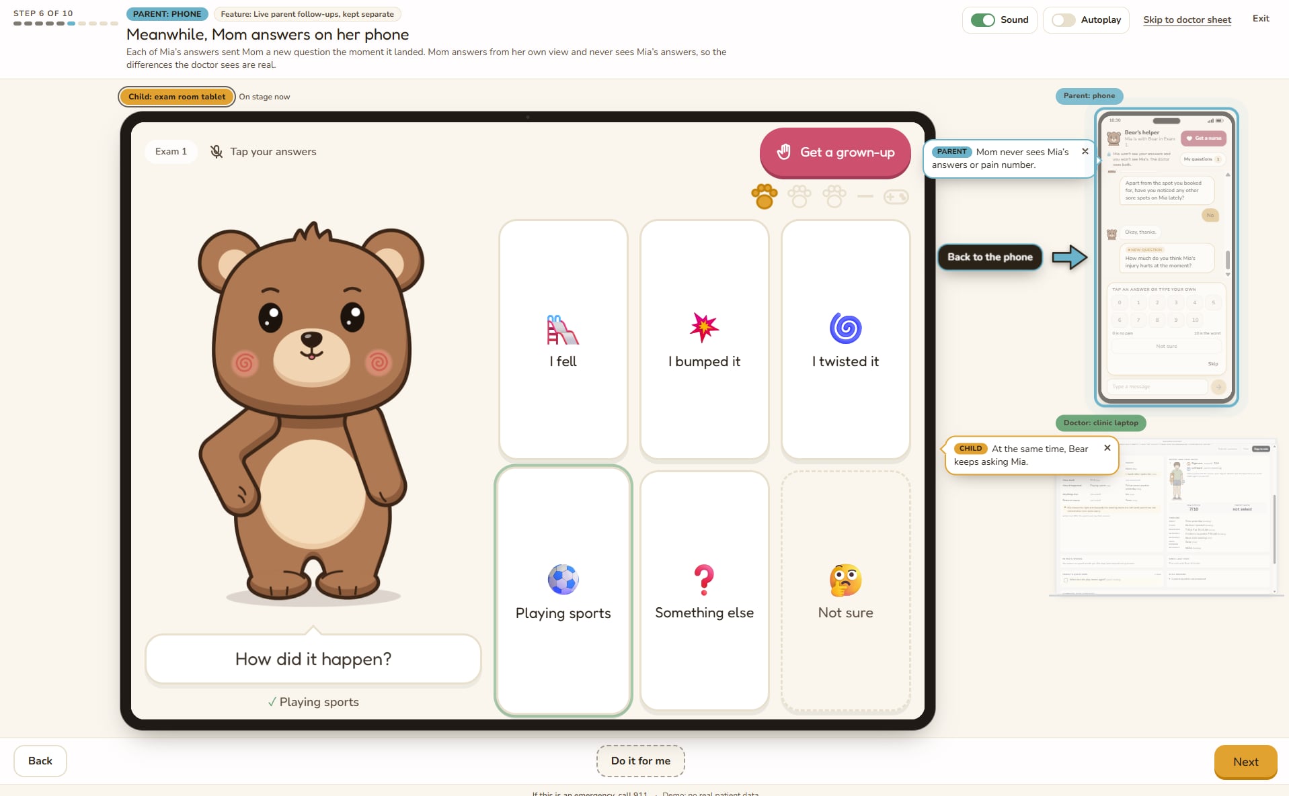Tap 'Get a nurse' on the parent phone
The height and width of the screenshot is (796, 1289).
[1204, 138]
